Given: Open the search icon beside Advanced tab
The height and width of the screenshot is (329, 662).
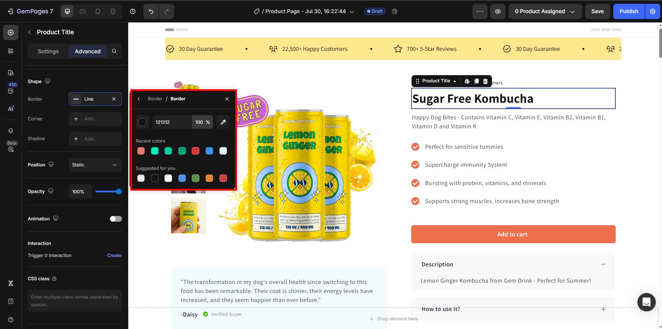Looking at the screenshot, I should tap(114, 51).
